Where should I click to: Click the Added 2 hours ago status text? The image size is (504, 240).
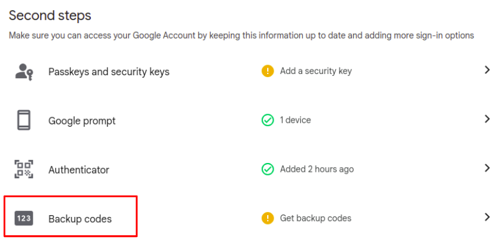pos(317,169)
